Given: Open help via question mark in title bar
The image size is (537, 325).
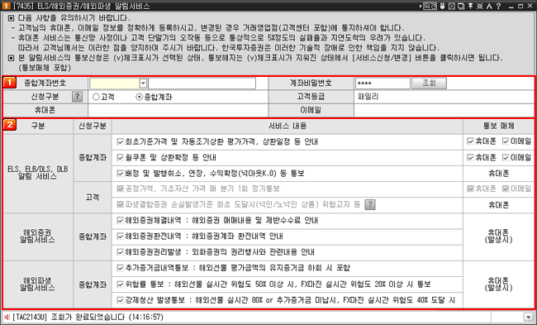Looking at the screenshot, I should pyautogui.click(x=499, y=6).
